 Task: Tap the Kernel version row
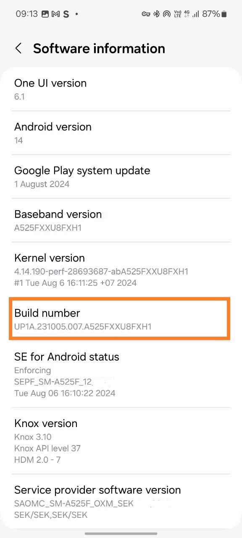tap(121, 270)
